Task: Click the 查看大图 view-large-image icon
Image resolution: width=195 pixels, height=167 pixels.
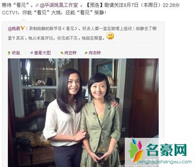Action: point(32,53)
